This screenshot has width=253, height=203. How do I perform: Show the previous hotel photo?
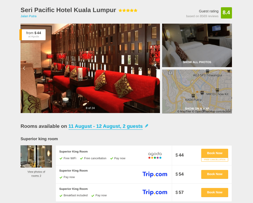24,68
